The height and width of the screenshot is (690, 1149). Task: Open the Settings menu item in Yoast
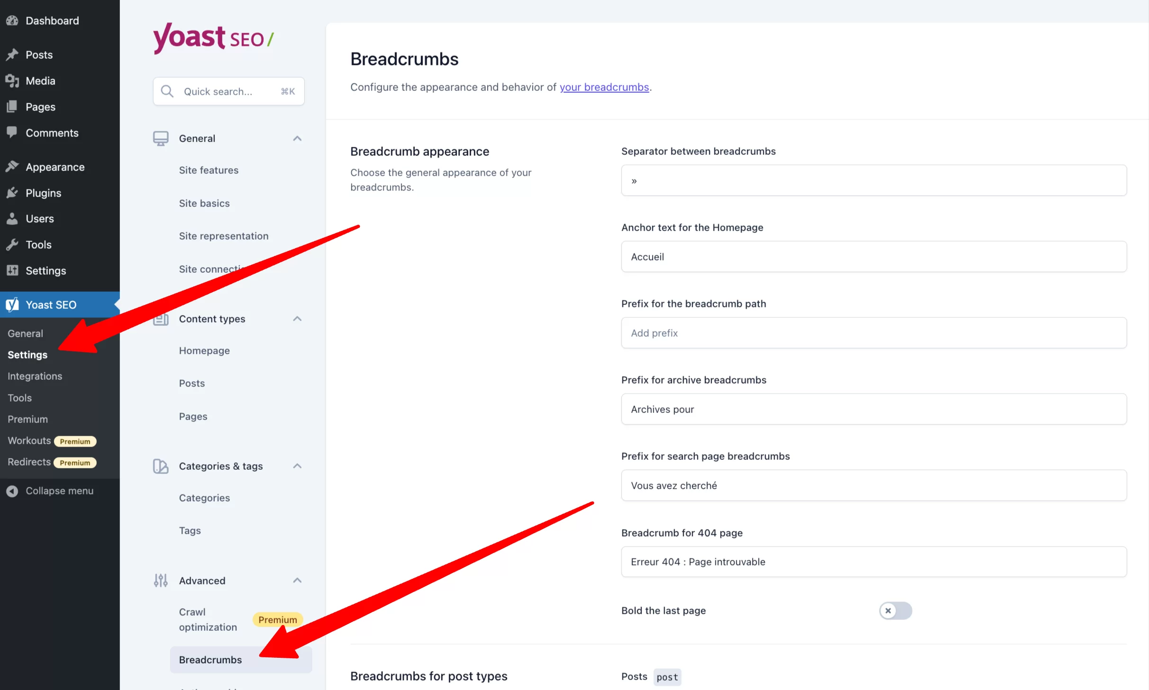coord(26,354)
